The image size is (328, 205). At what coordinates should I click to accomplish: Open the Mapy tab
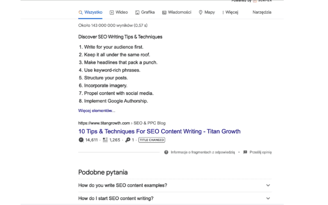(x=207, y=12)
